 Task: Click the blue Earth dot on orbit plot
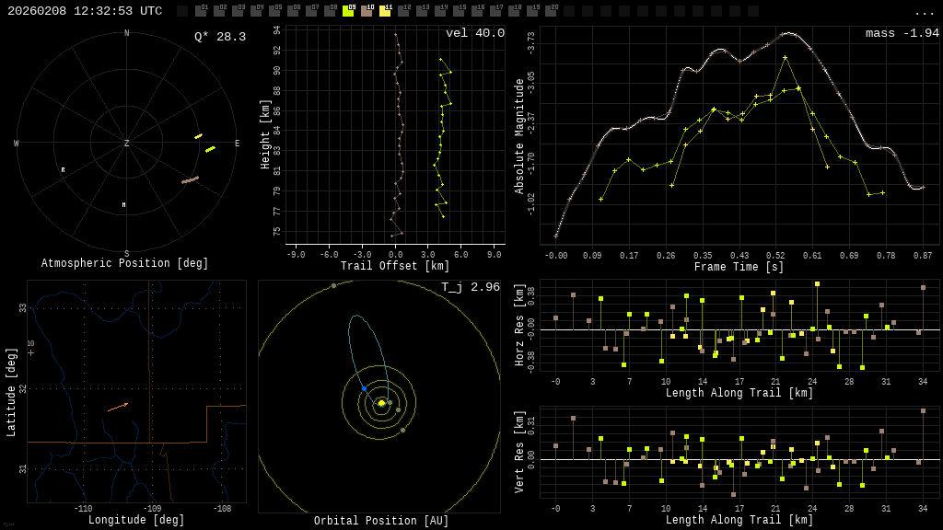364,389
